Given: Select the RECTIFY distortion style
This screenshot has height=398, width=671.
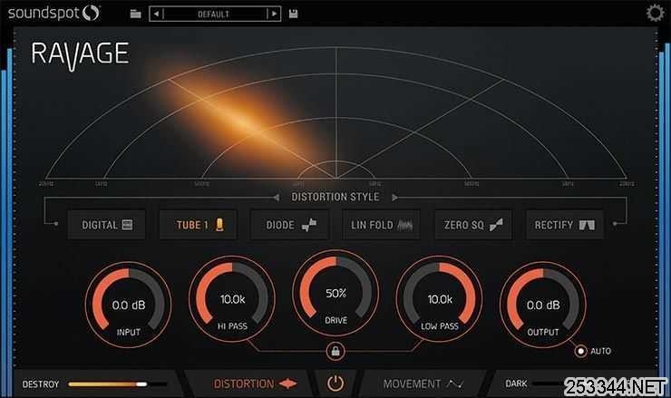Looking at the screenshot, I should (565, 225).
